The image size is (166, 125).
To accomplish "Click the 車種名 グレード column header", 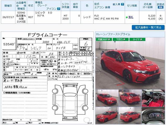I will coord(48,6).
